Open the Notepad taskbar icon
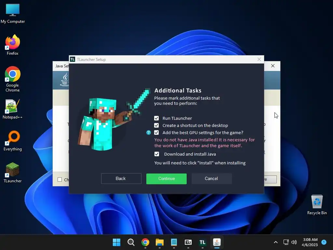Viewport: 333px width, 250px height. point(174,242)
